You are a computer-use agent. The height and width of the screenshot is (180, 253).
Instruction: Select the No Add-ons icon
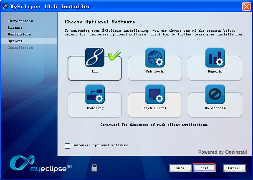215,94
